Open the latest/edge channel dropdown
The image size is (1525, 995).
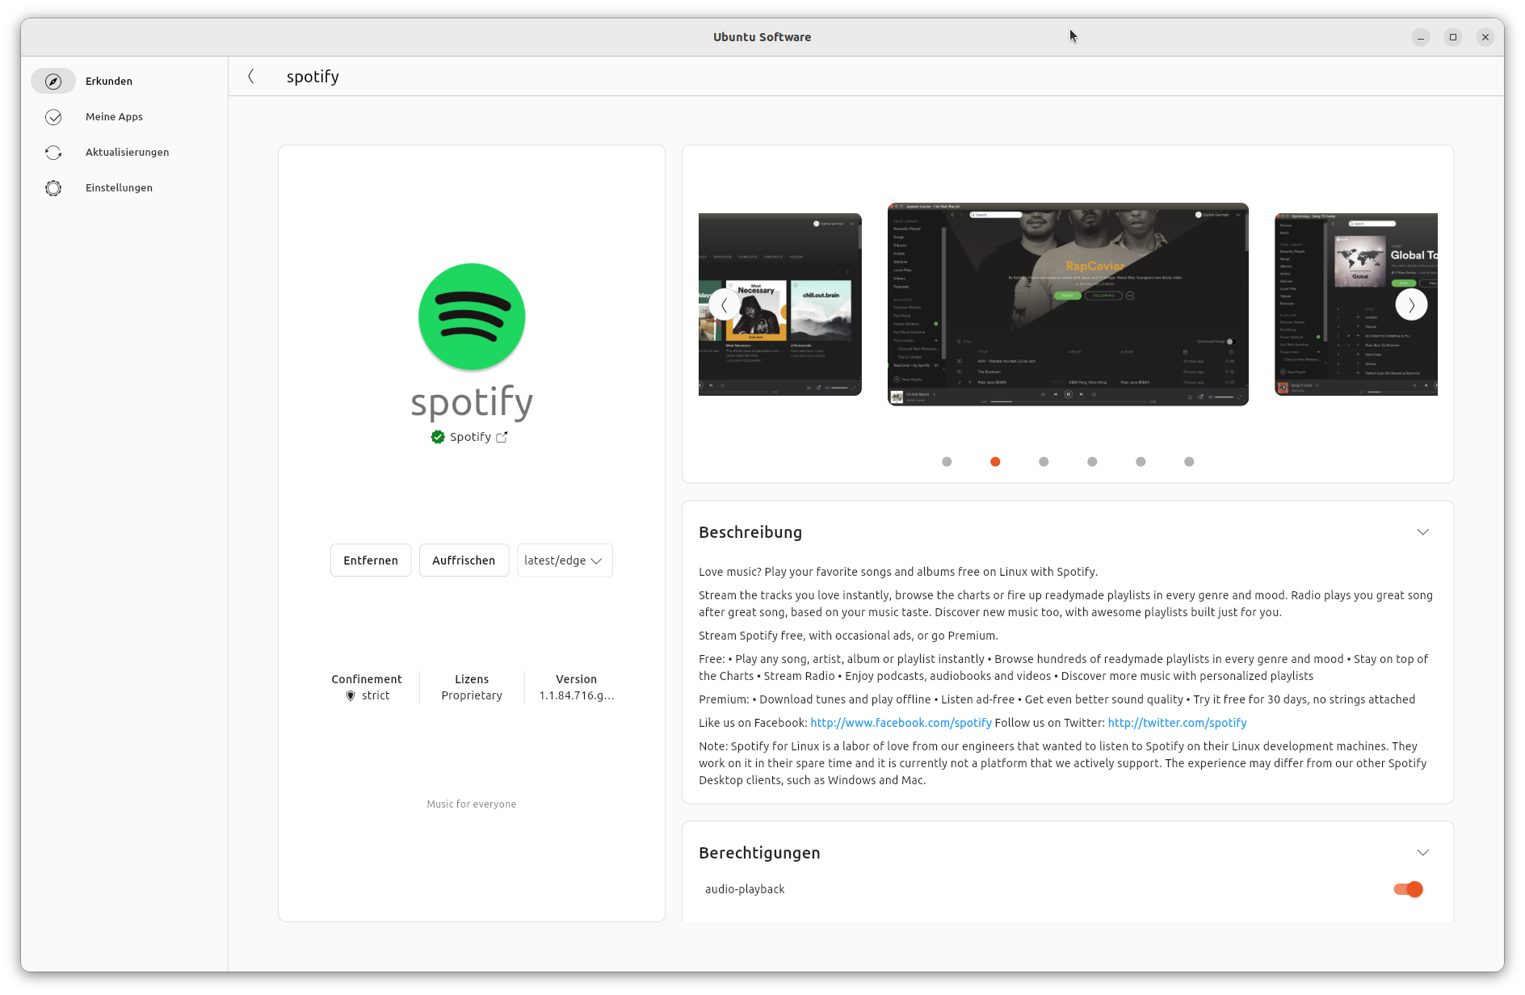(x=565, y=560)
